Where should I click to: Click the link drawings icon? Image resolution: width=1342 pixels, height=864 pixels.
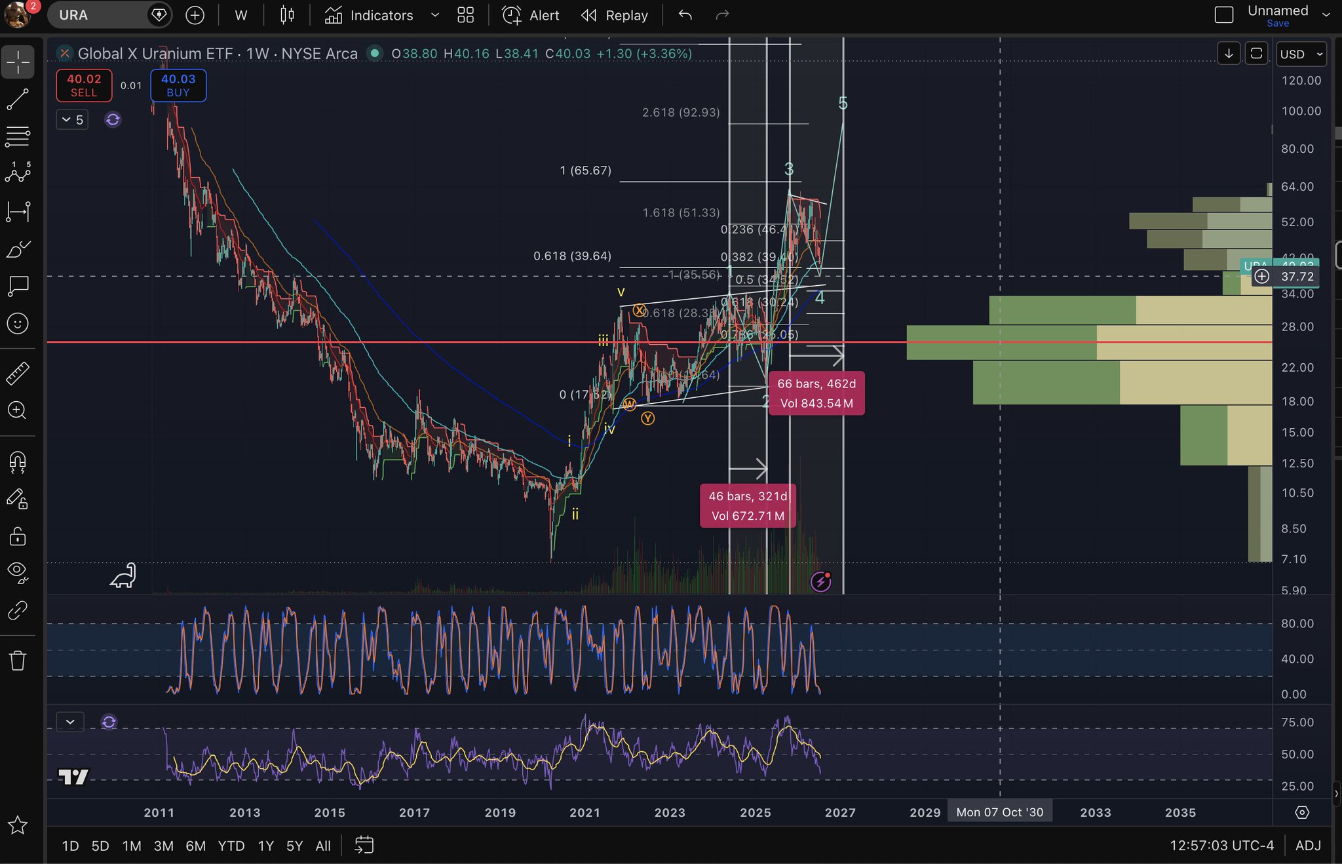[x=18, y=610]
